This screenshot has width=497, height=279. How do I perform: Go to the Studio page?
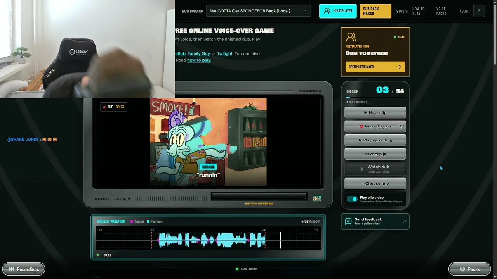tap(402, 11)
